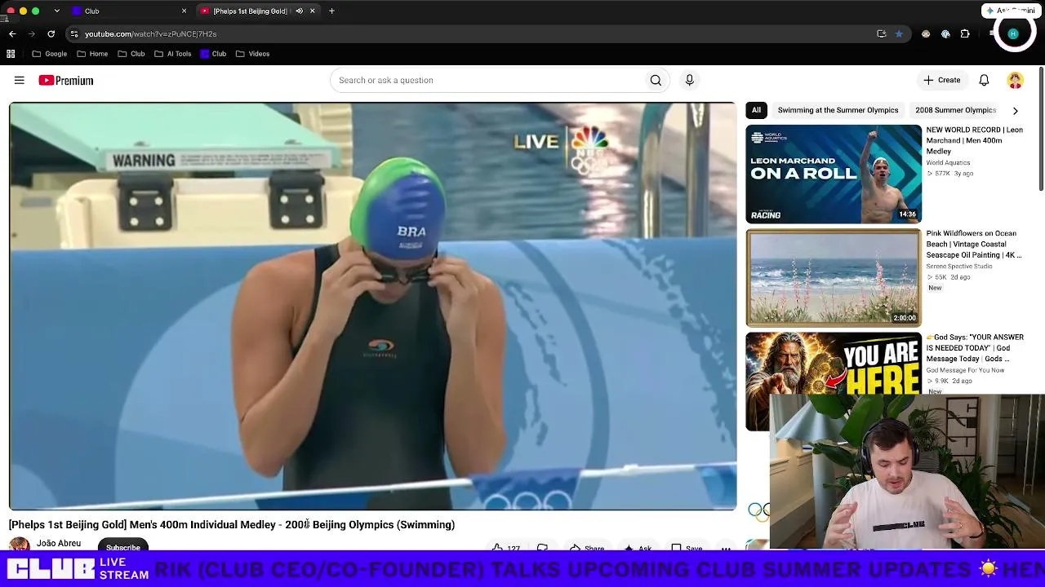Click the Create button
Screen dimensions: 1045x587
click(x=942, y=80)
